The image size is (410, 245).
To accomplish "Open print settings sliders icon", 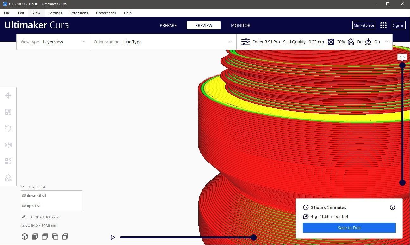I will [245, 42].
